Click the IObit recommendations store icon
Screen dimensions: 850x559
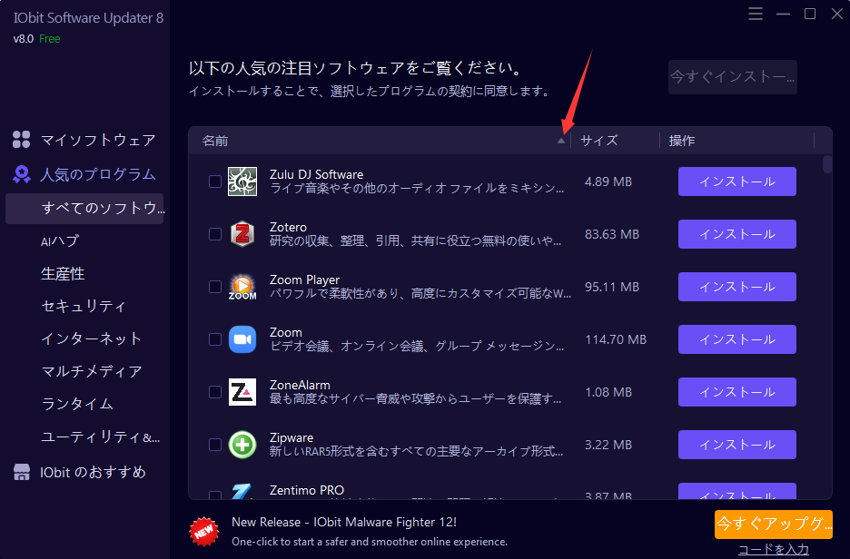click(21, 472)
